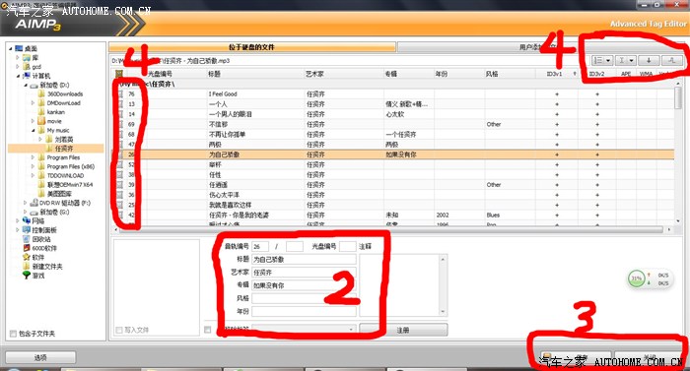Click the save button at bottom right
This screenshot has width=690, height=371.
[576, 357]
